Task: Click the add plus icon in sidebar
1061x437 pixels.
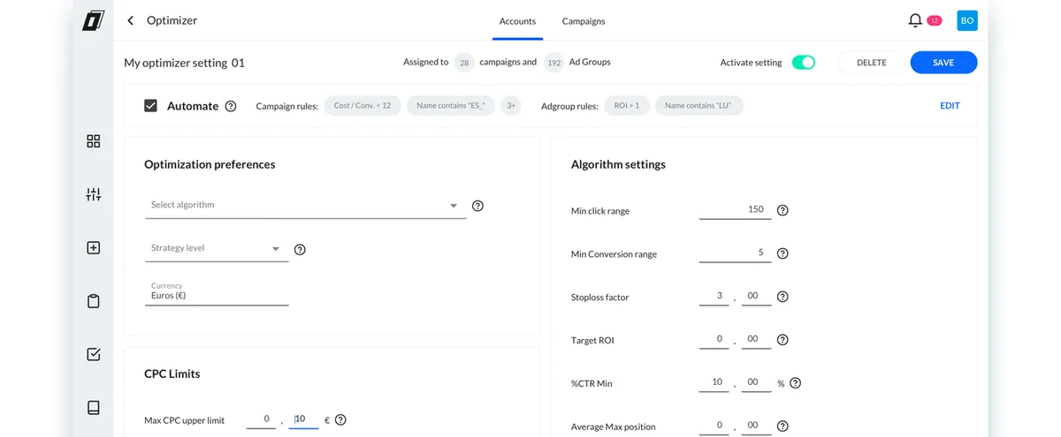Action: click(94, 248)
